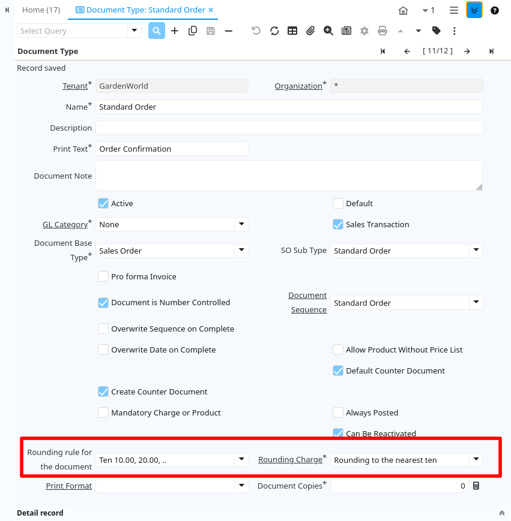This screenshot has height=521, width=511.
Task: Open the hamburger menu at top right
Action: click(x=454, y=10)
